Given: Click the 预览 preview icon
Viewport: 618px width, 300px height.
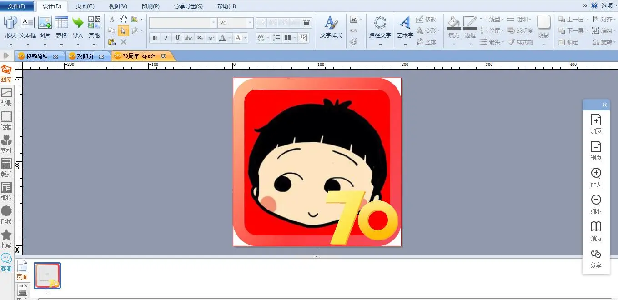Looking at the screenshot, I should [596, 230].
